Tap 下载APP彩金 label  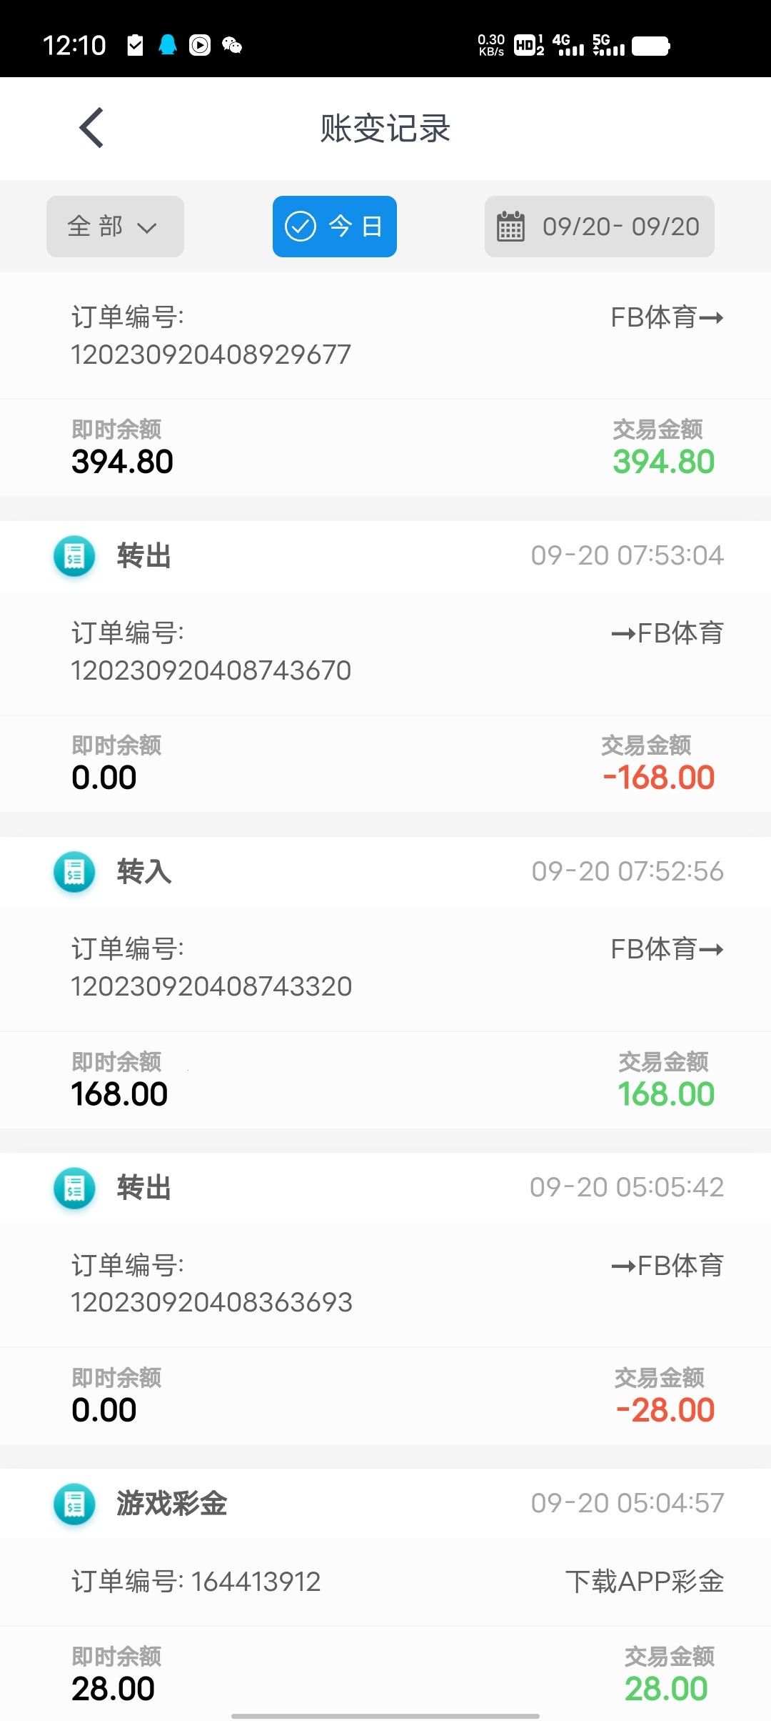(644, 1582)
